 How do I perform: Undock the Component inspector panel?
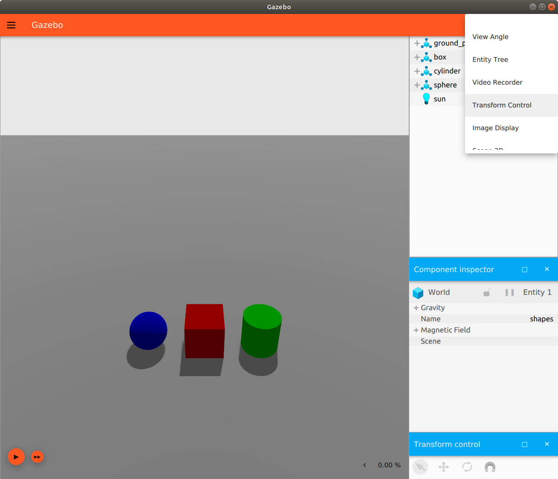[525, 270]
